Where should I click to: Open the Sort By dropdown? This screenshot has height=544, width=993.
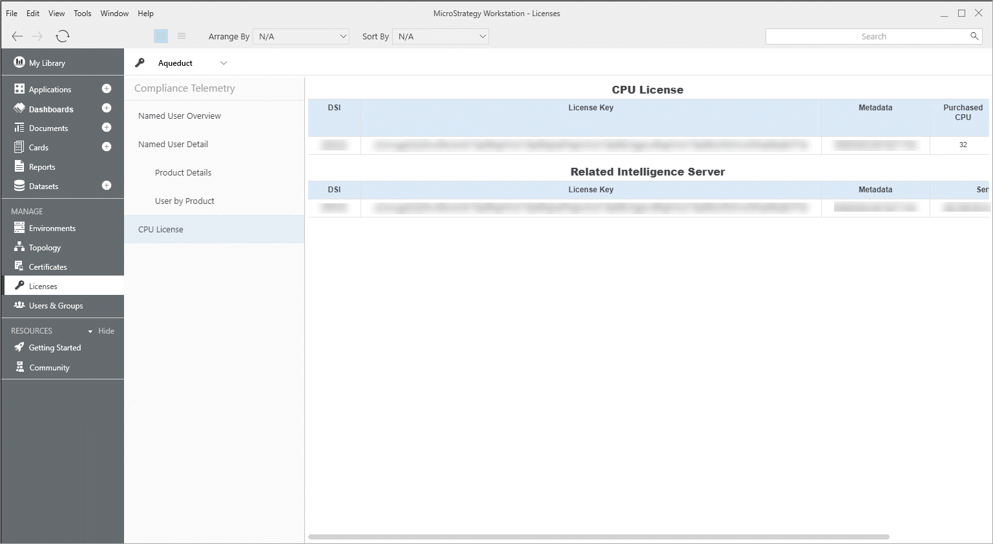coord(441,37)
